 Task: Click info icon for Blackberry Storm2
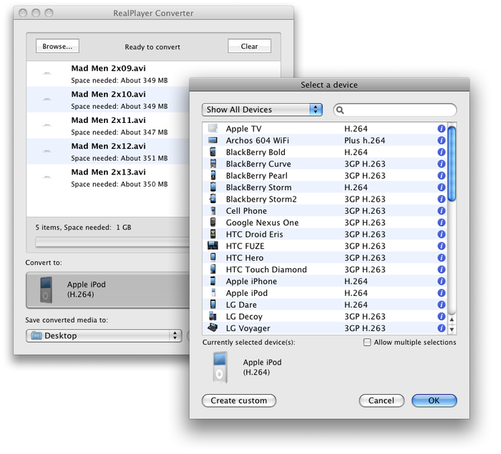point(442,199)
